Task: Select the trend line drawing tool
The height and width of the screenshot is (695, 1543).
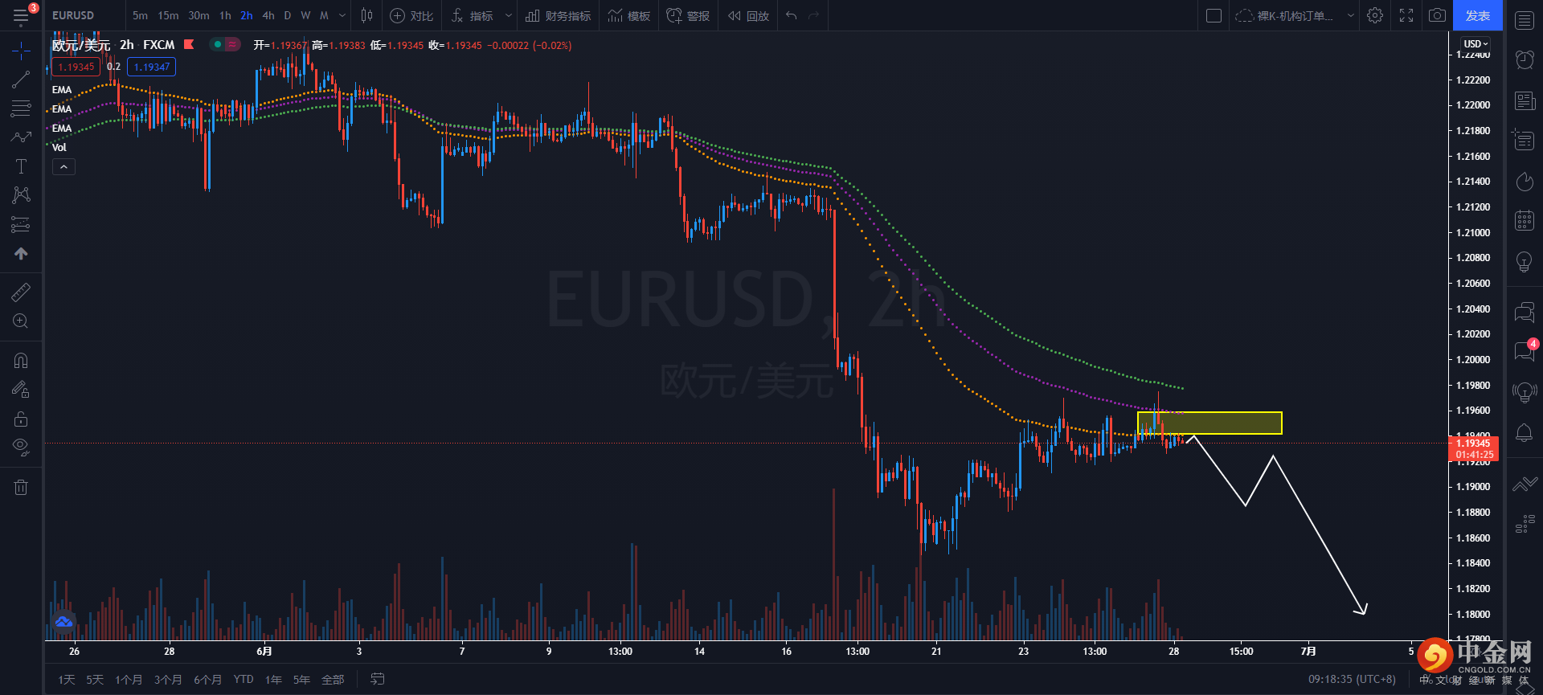Action: pos(21,80)
